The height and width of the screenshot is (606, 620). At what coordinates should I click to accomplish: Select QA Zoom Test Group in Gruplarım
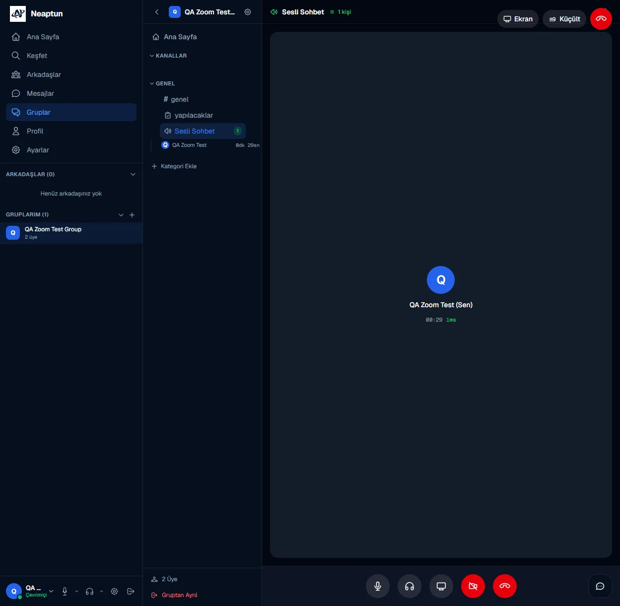pyautogui.click(x=71, y=233)
